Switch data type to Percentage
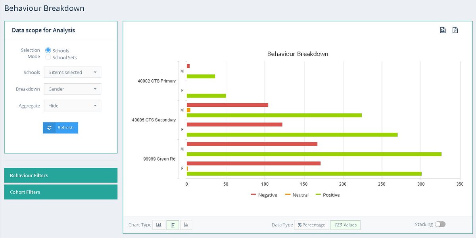The height and width of the screenshot is (238, 476). pyautogui.click(x=311, y=225)
